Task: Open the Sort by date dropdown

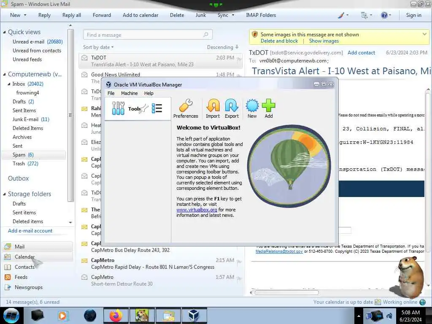Action: click(98, 47)
